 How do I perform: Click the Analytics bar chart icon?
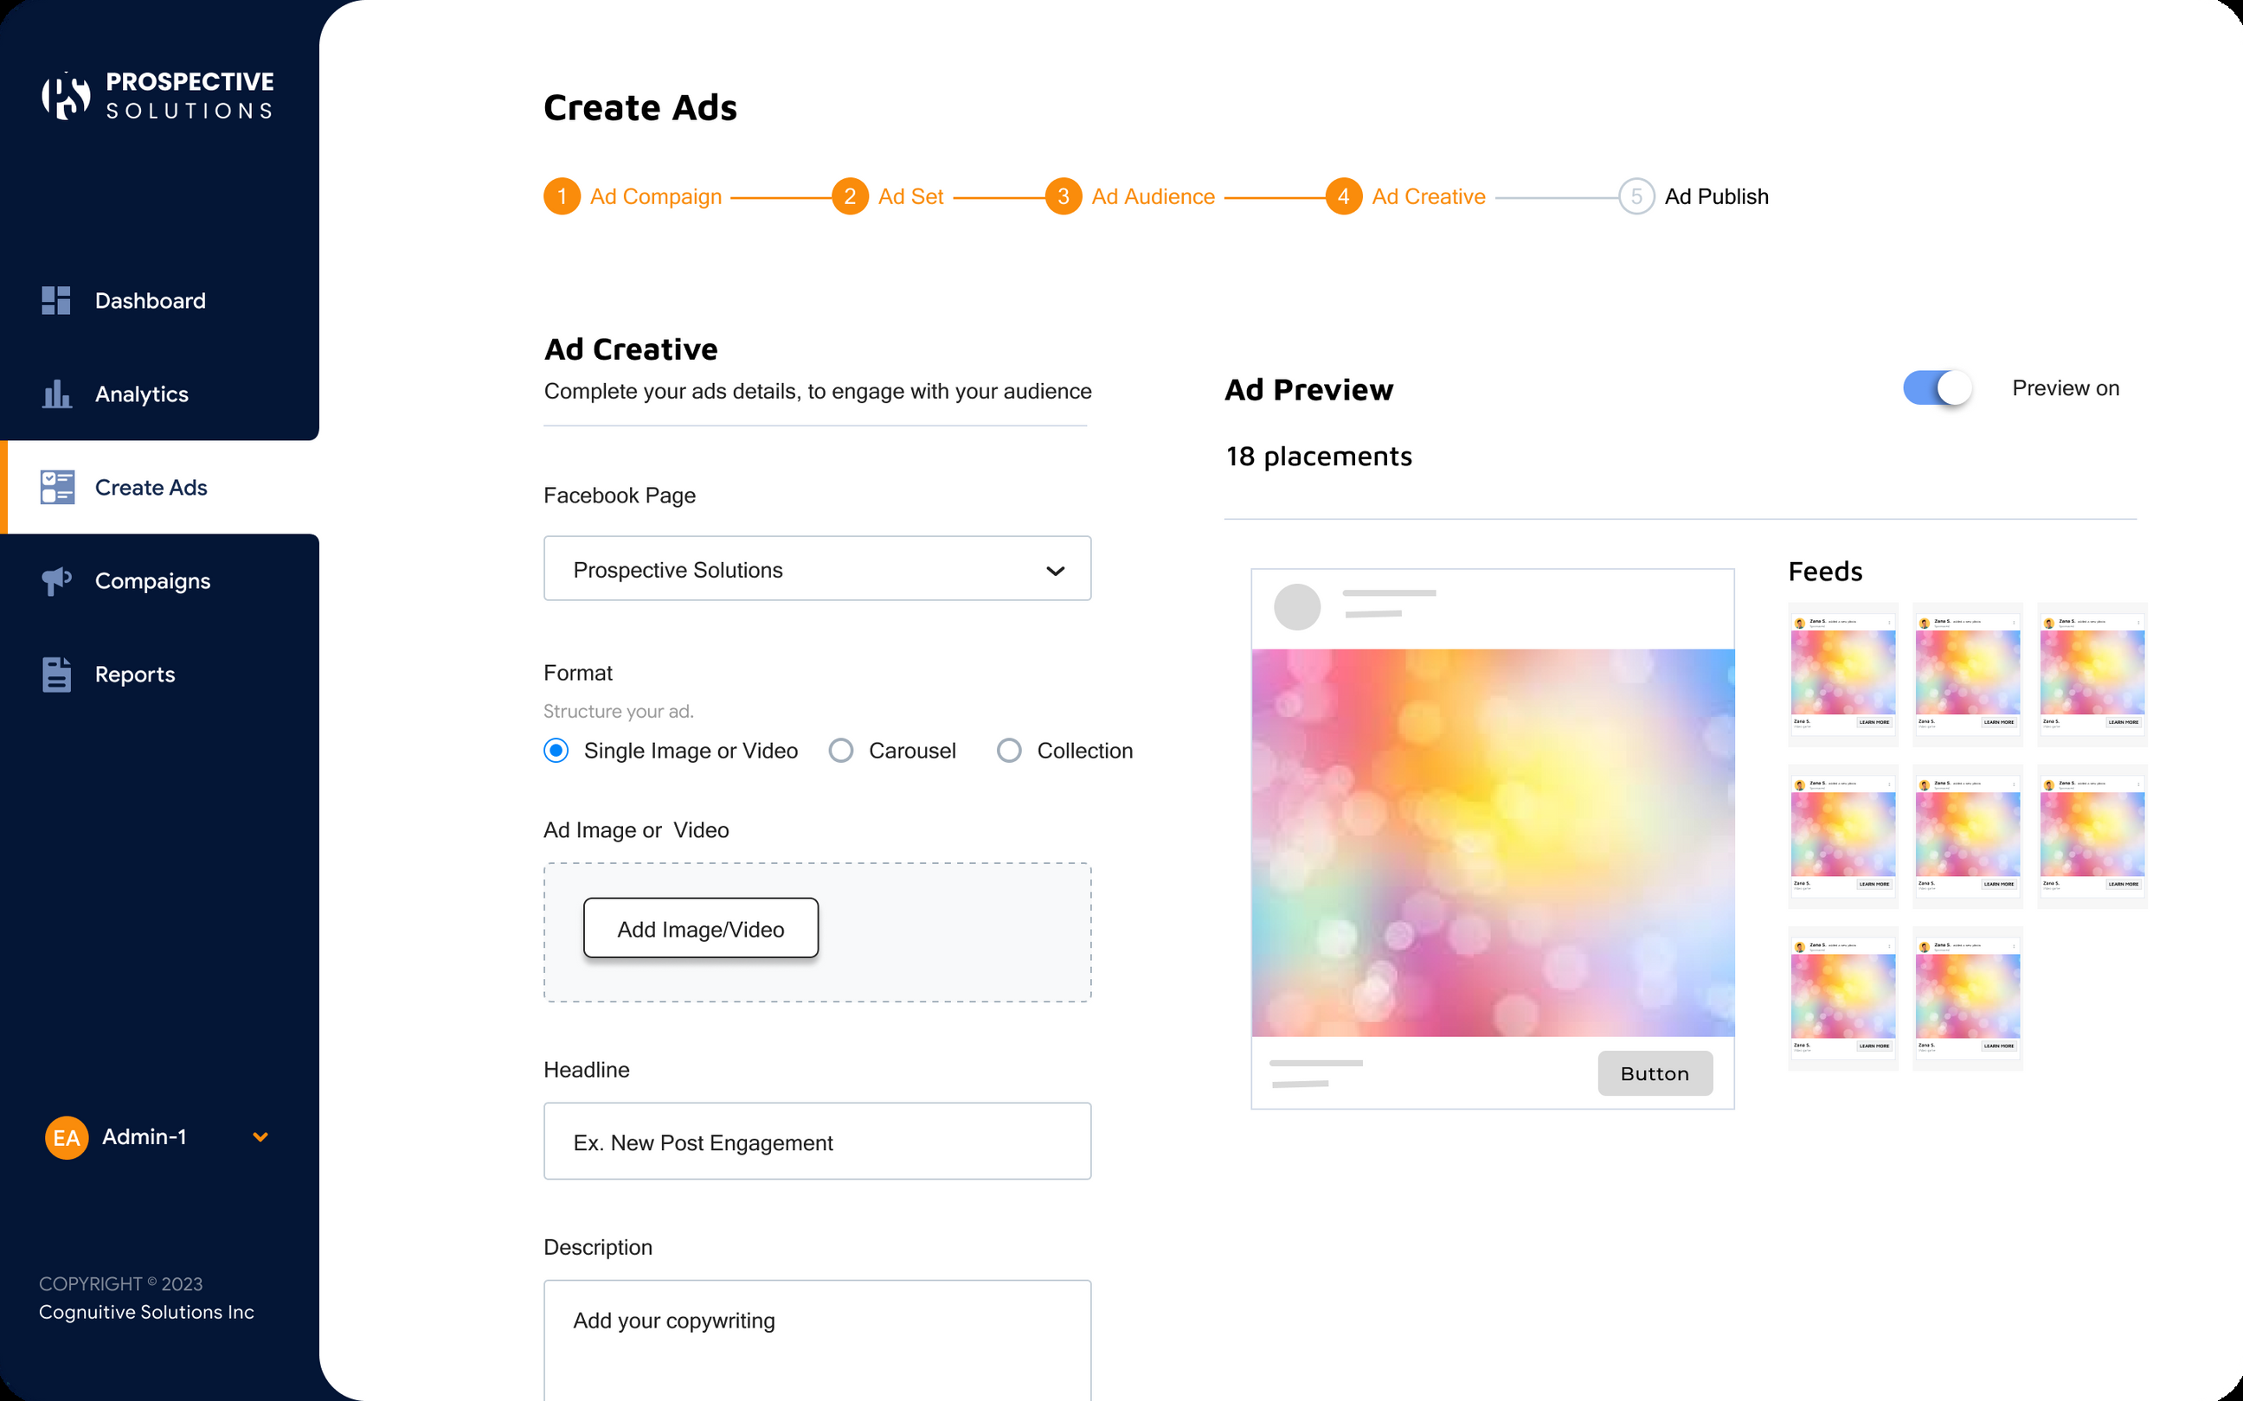tap(56, 393)
